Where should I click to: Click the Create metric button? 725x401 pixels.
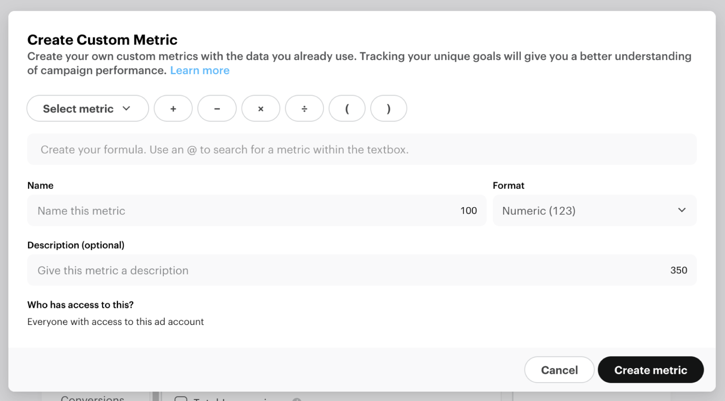click(651, 370)
